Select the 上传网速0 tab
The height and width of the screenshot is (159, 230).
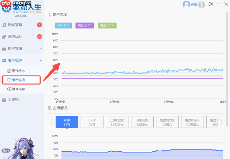click(117, 122)
